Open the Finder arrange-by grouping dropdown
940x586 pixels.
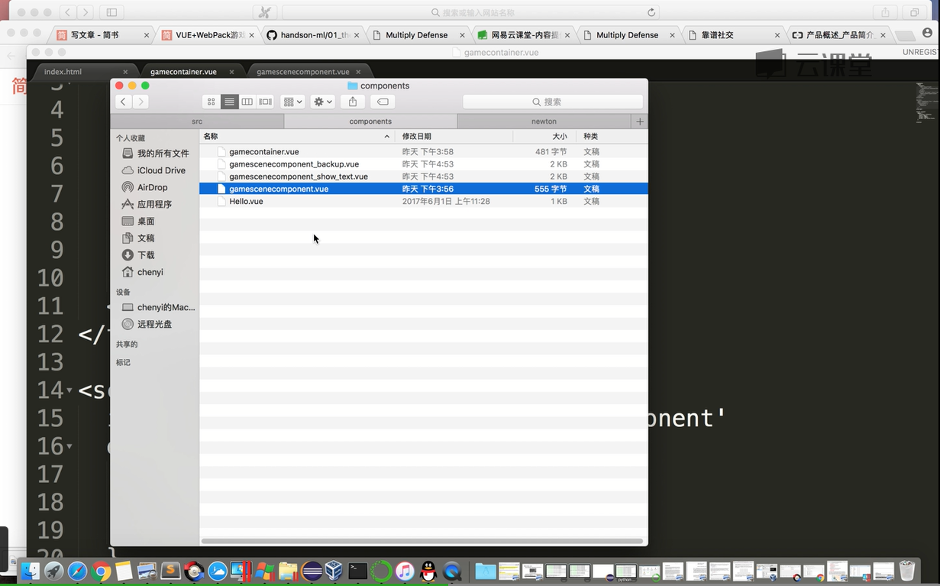(292, 102)
